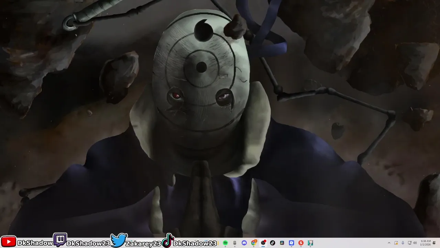Open Discord from the taskbar
Screen dimensions: 440x248
click(244, 243)
